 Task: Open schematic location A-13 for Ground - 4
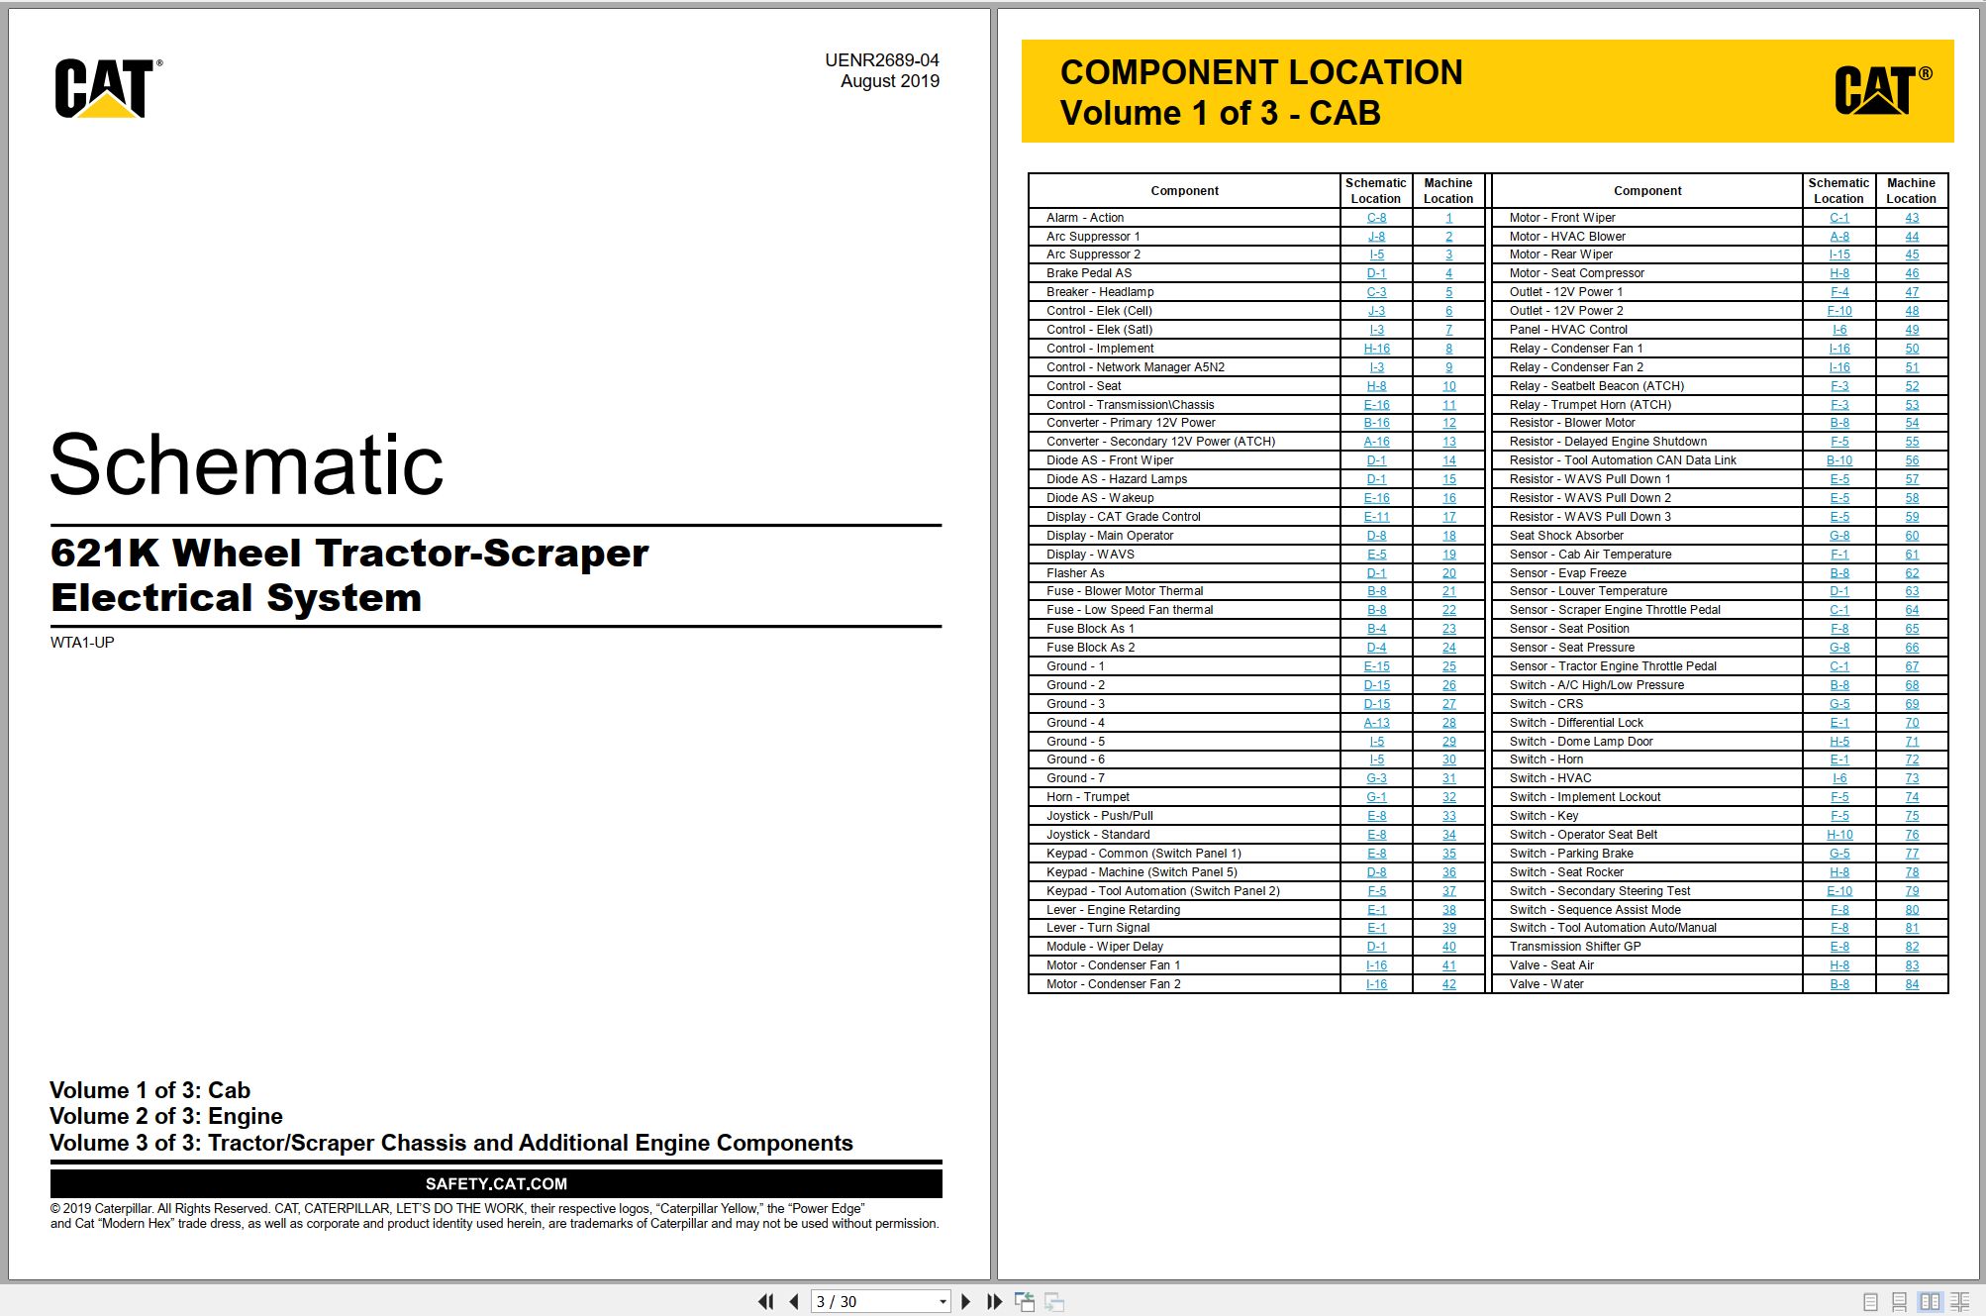(x=1376, y=723)
